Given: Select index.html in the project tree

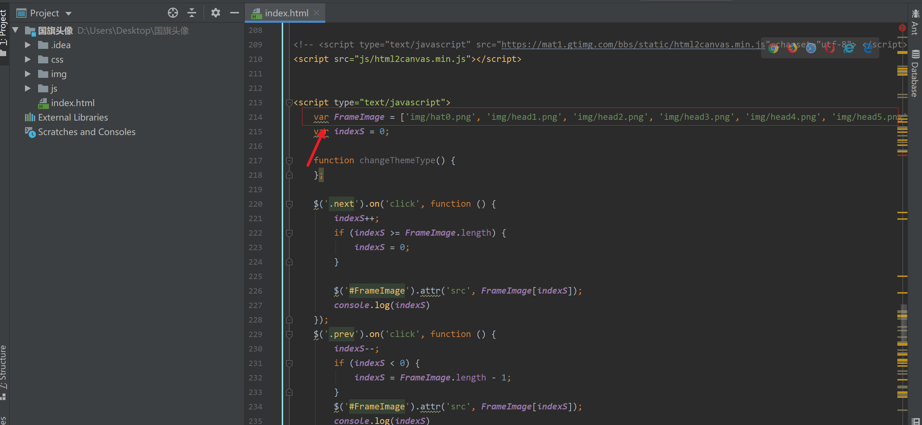Looking at the screenshot, I should point(73,103).
